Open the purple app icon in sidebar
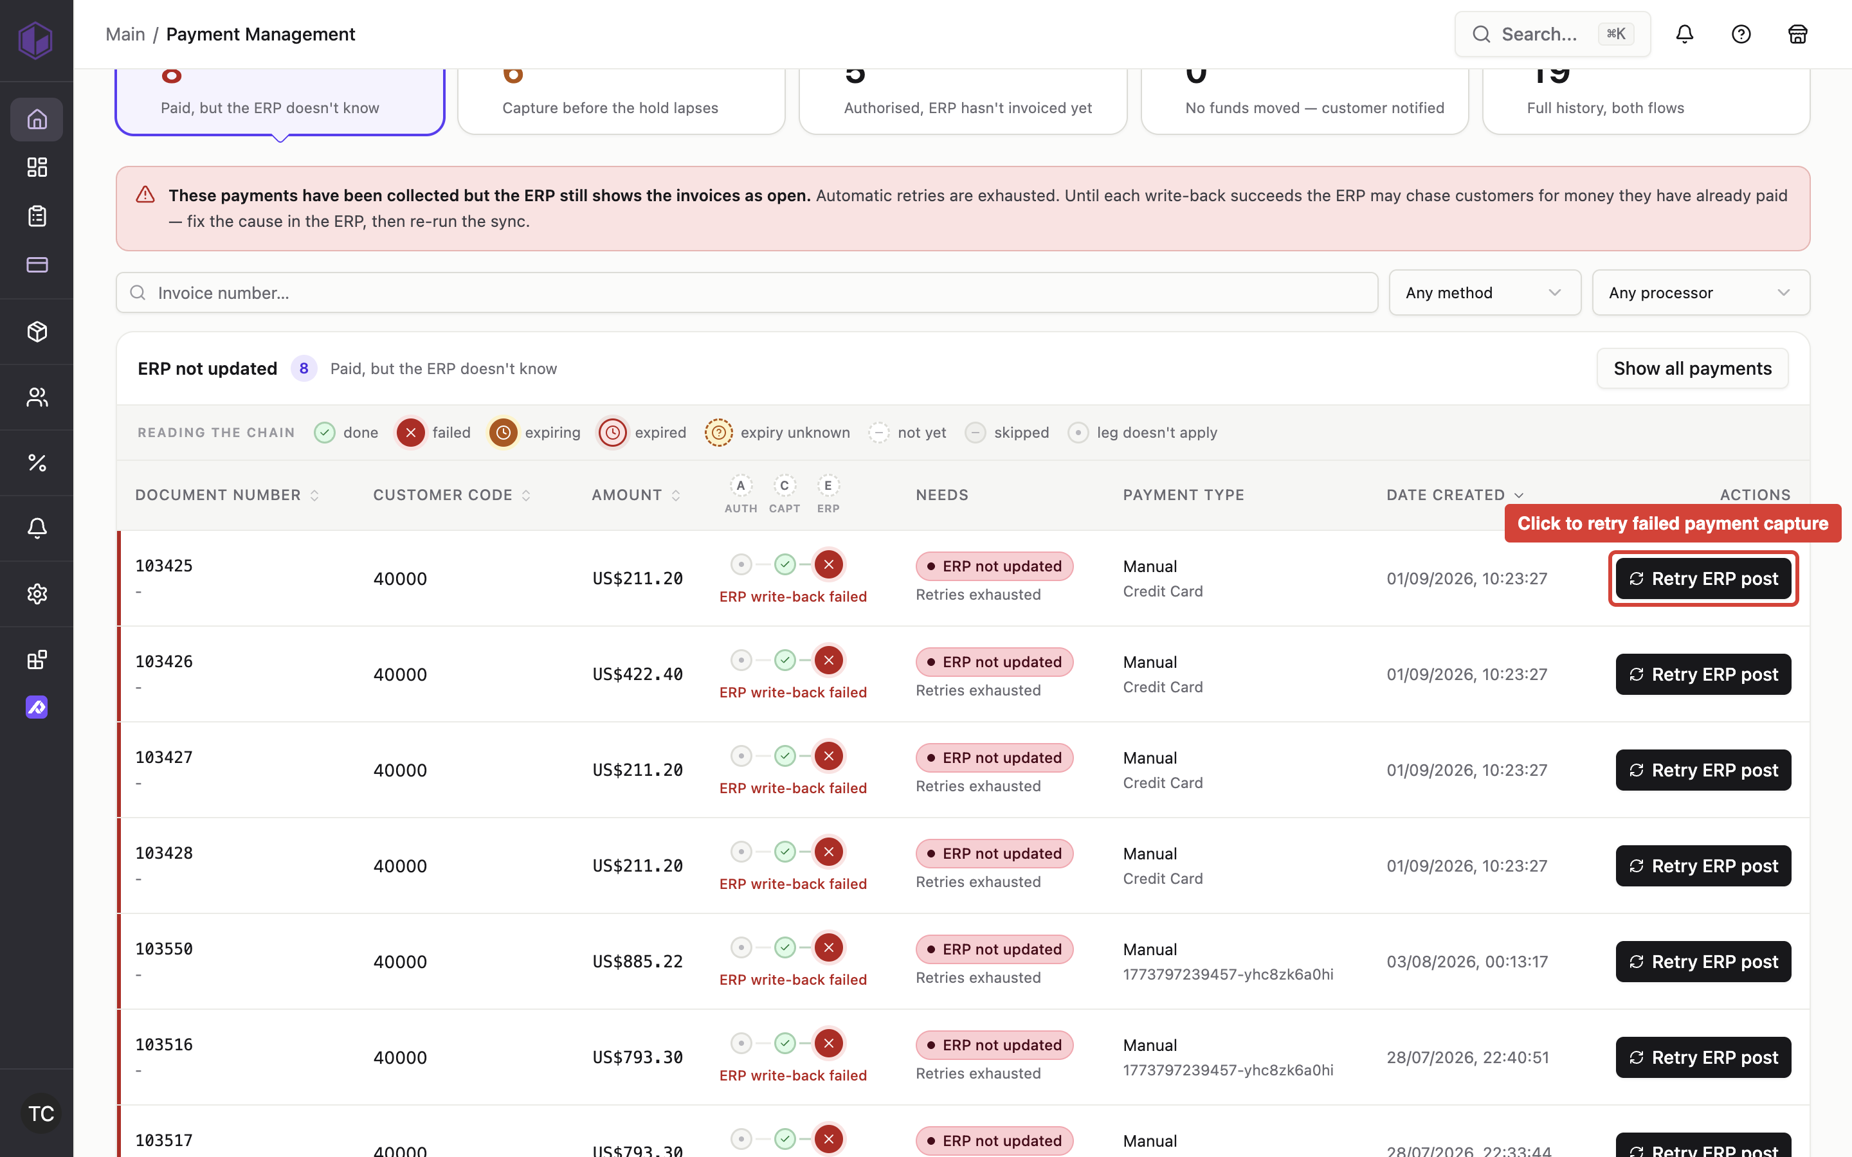 37,707
